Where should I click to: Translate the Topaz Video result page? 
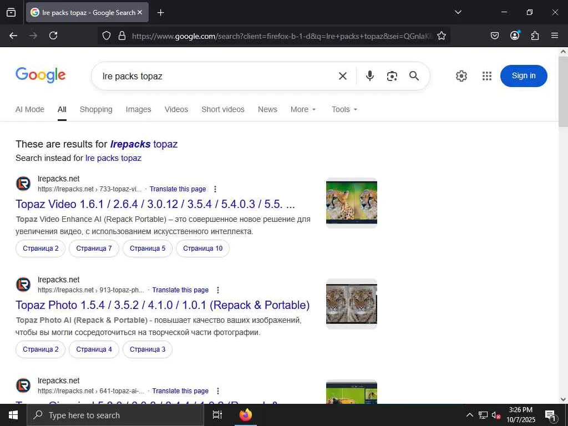pyautogui.click(x=178, y=189)
